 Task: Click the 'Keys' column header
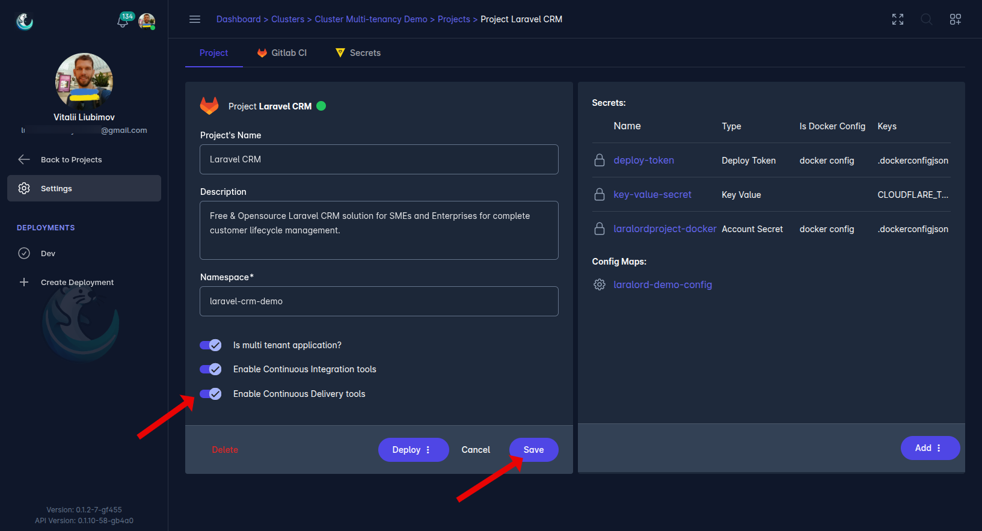(x=887, y=126)
